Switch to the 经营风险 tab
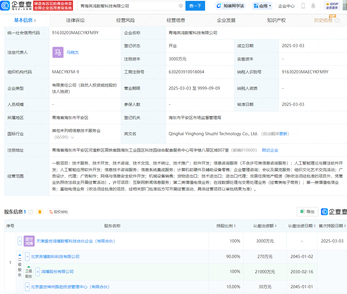The image size is (347, 294). point(125,20)
